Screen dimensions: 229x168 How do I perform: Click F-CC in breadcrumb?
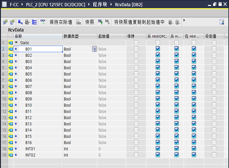tap(14, 5)
